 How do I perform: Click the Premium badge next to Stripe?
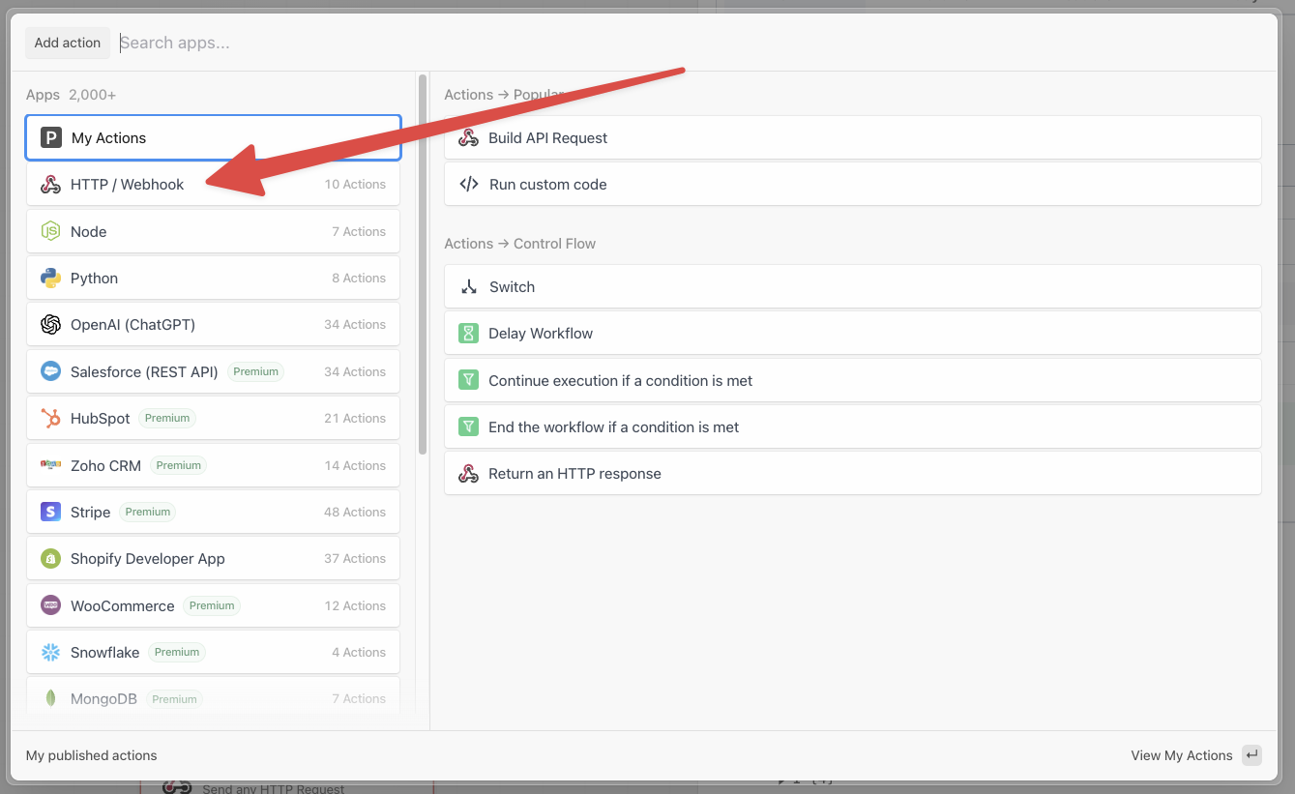click(148, 512)
